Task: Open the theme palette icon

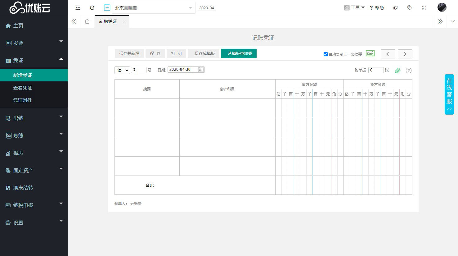Action: click(396, 8)
